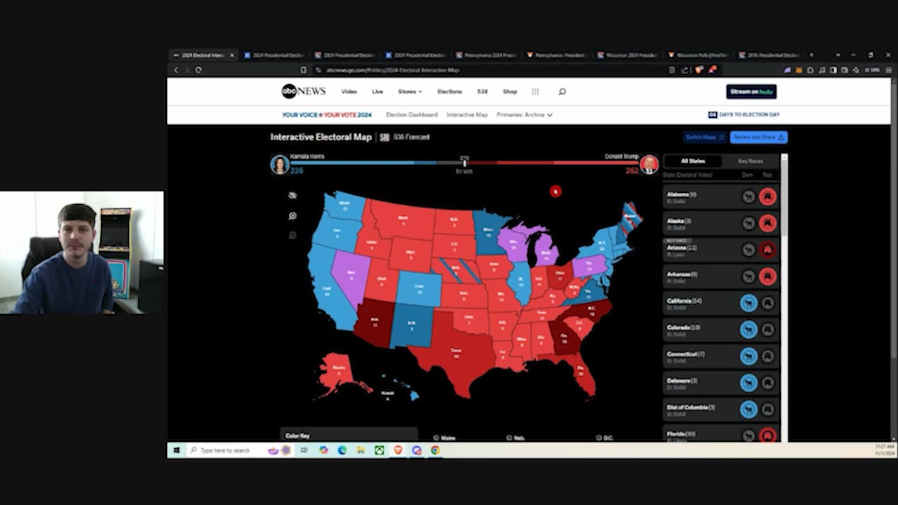Open the ABC News search icon

(x=562, y=92)
